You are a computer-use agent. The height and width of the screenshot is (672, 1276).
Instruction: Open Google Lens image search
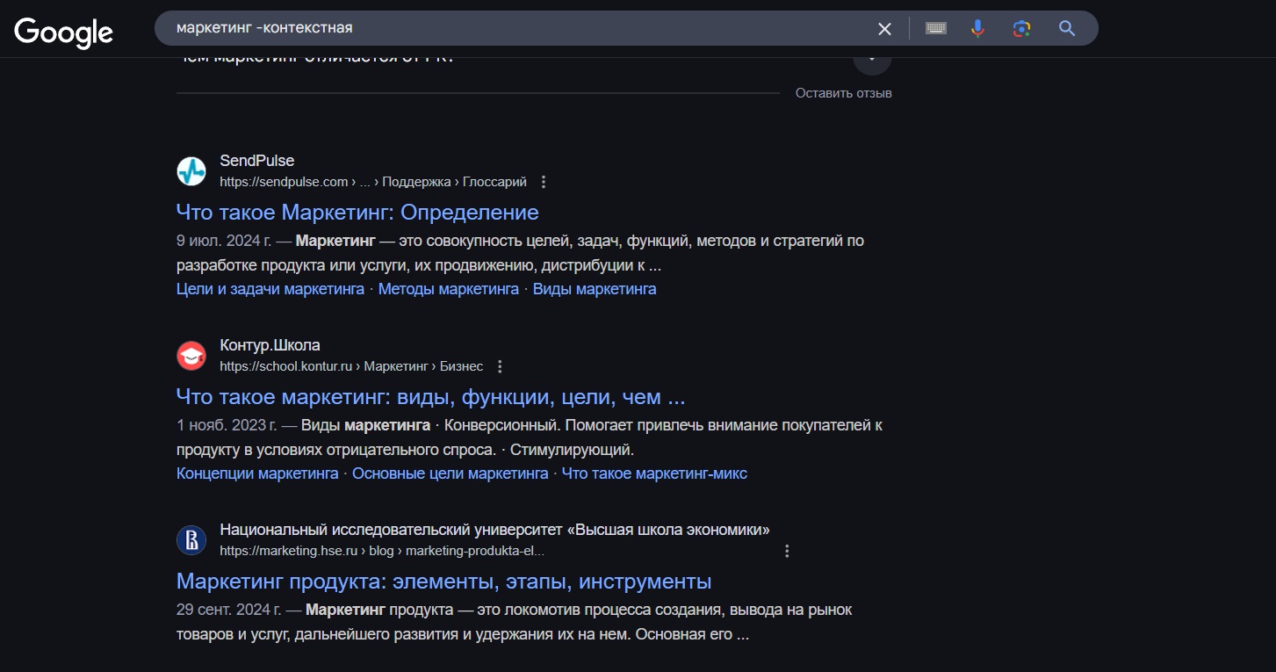click(x=1021, y=28)
